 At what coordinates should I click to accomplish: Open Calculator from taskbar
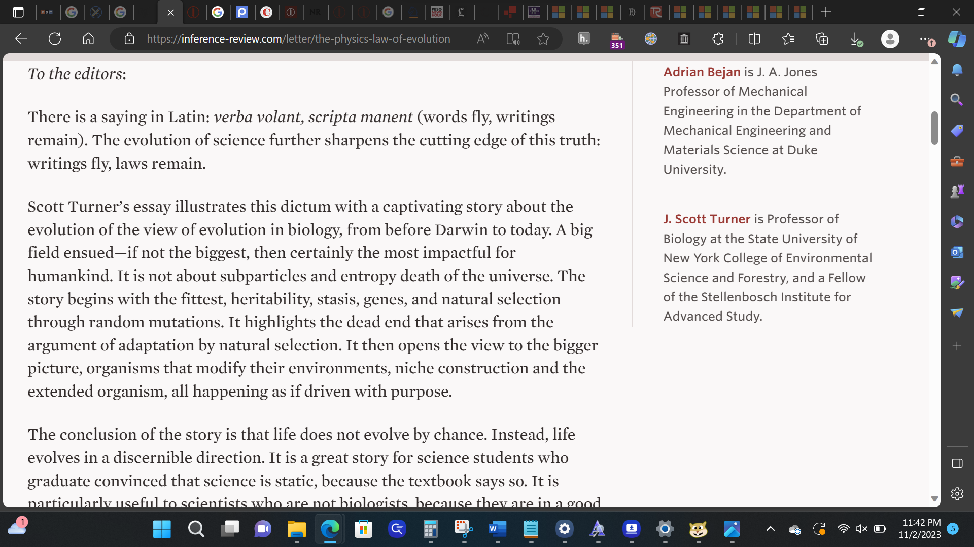[430, 529]
